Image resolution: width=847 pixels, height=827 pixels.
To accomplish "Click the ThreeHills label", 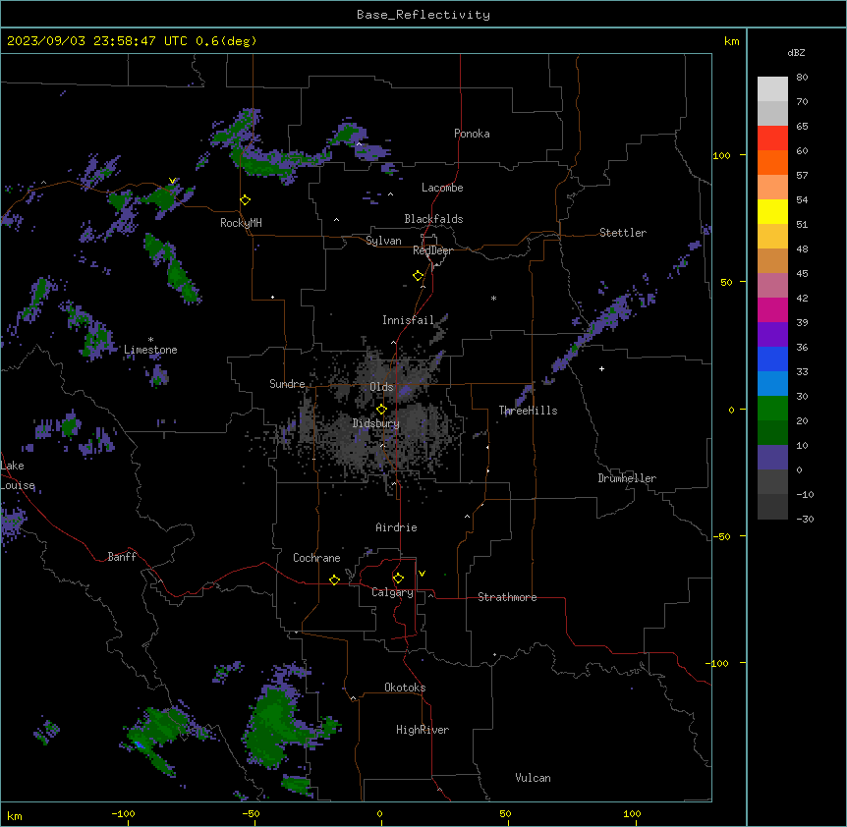I will (528, 411).
